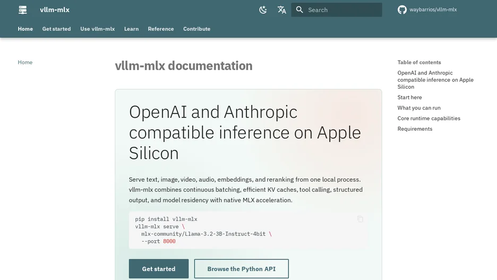The width and height of the screenshot is (497, 280).
Task: Click the large hero heading in the card
Action: [245, 132]
